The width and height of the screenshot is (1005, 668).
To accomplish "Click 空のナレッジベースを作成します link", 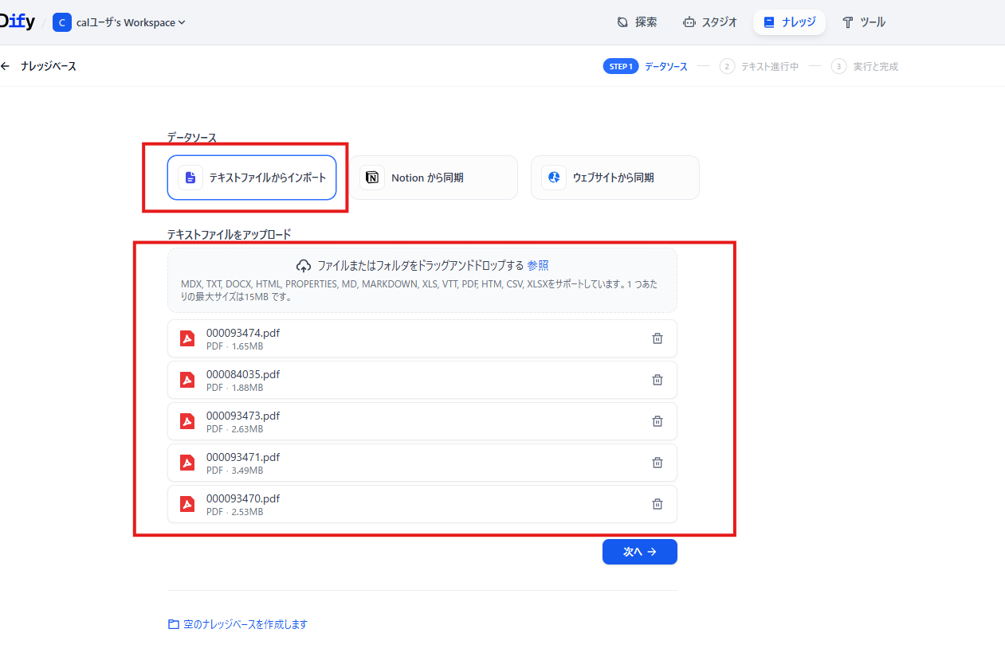I will tap(238, 624).
